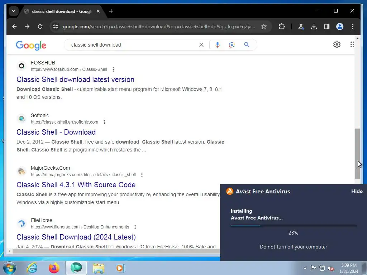Click the FOSSHUB site name
This screenshot has height=275, width=367.
pos(43,63)
